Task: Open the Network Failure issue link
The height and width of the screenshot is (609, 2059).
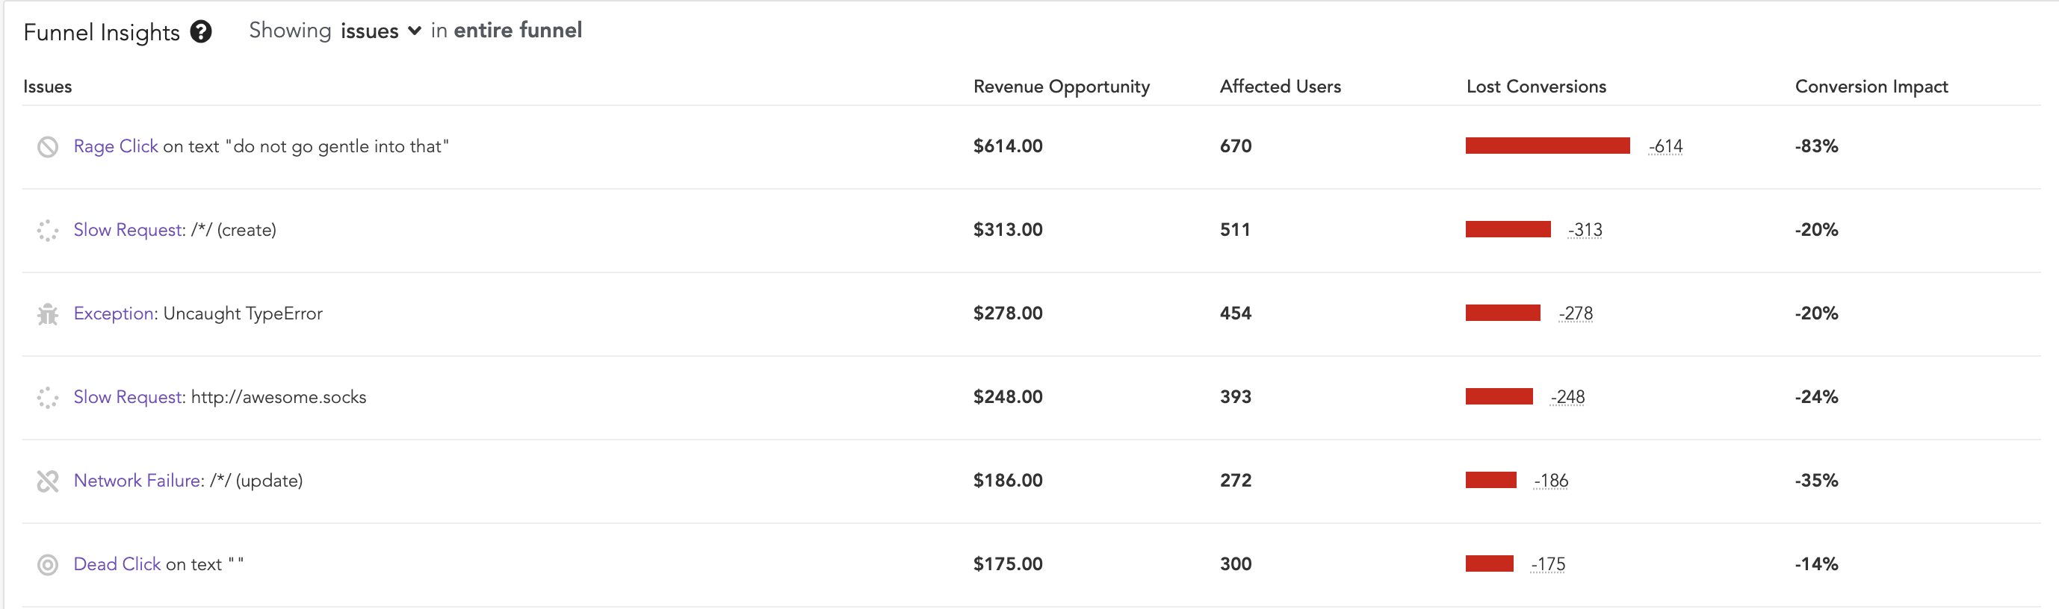Action: coord(138,481)
